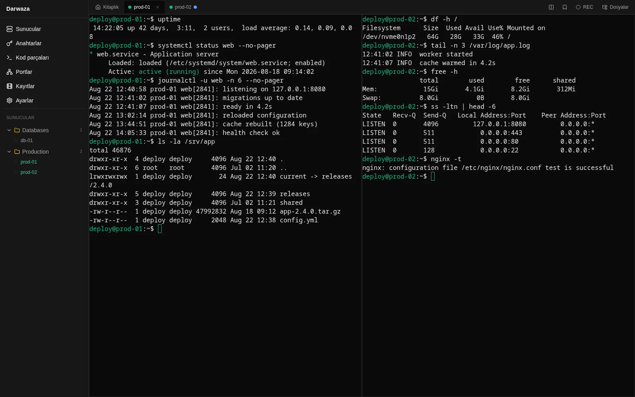This screenshot has height=397, width=635.
Task: Click 'cache warmed in 4.2s' log text
Action: pyautogui.click(x=457, y=63)
